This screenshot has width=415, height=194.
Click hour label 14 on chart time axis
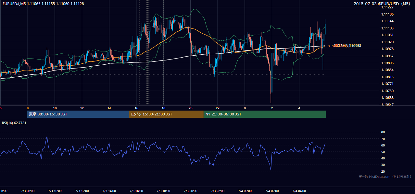[x=109, y=108]
